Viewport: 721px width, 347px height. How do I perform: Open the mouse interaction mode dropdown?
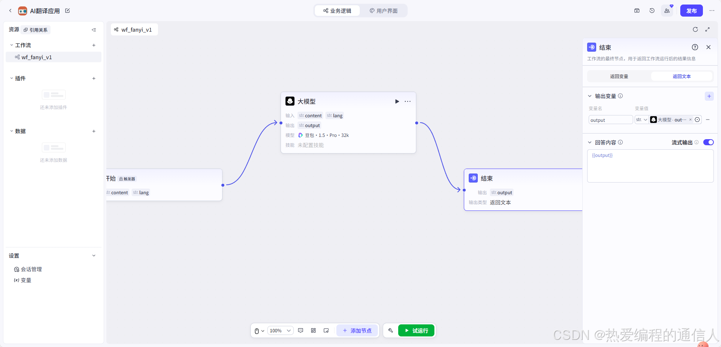pyautogui.click(x=259, y=331)
